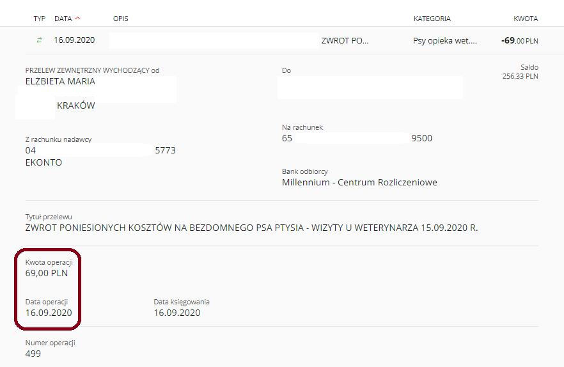Open category Psy opieka wet.

point(445,41)
